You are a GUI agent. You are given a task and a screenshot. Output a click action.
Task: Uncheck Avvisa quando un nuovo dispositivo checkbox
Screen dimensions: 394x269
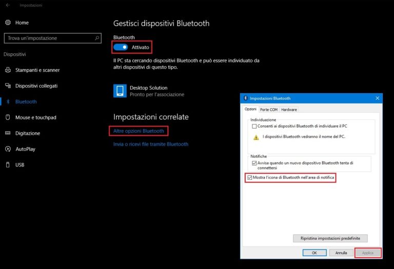[254, 162]
